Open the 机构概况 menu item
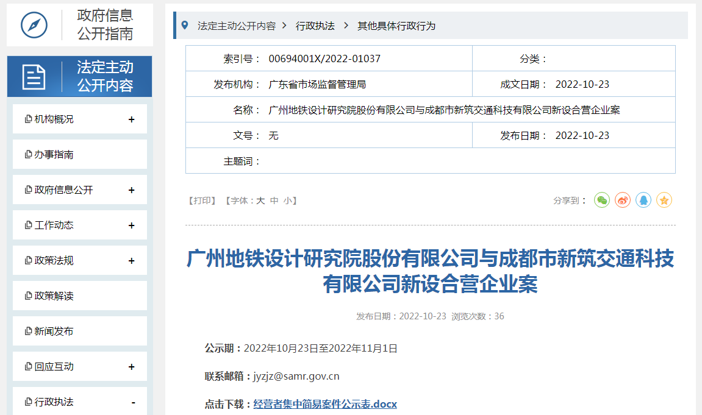The width and height of the screenshot is (702, 415). 80,119
